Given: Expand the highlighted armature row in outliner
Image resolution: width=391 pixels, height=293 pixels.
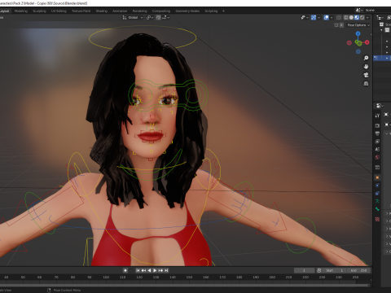Looking at the screenshot, I should [x=387, y=58].
